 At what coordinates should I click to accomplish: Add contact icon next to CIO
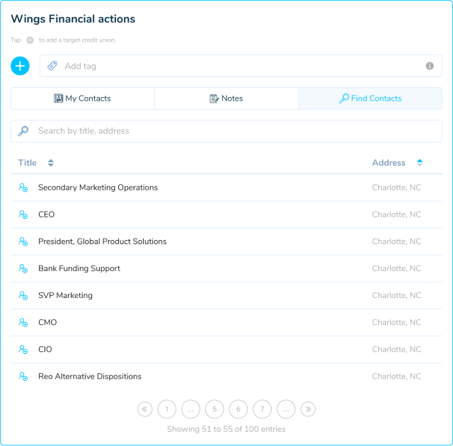pyautogui.click(x=23, y=350)
